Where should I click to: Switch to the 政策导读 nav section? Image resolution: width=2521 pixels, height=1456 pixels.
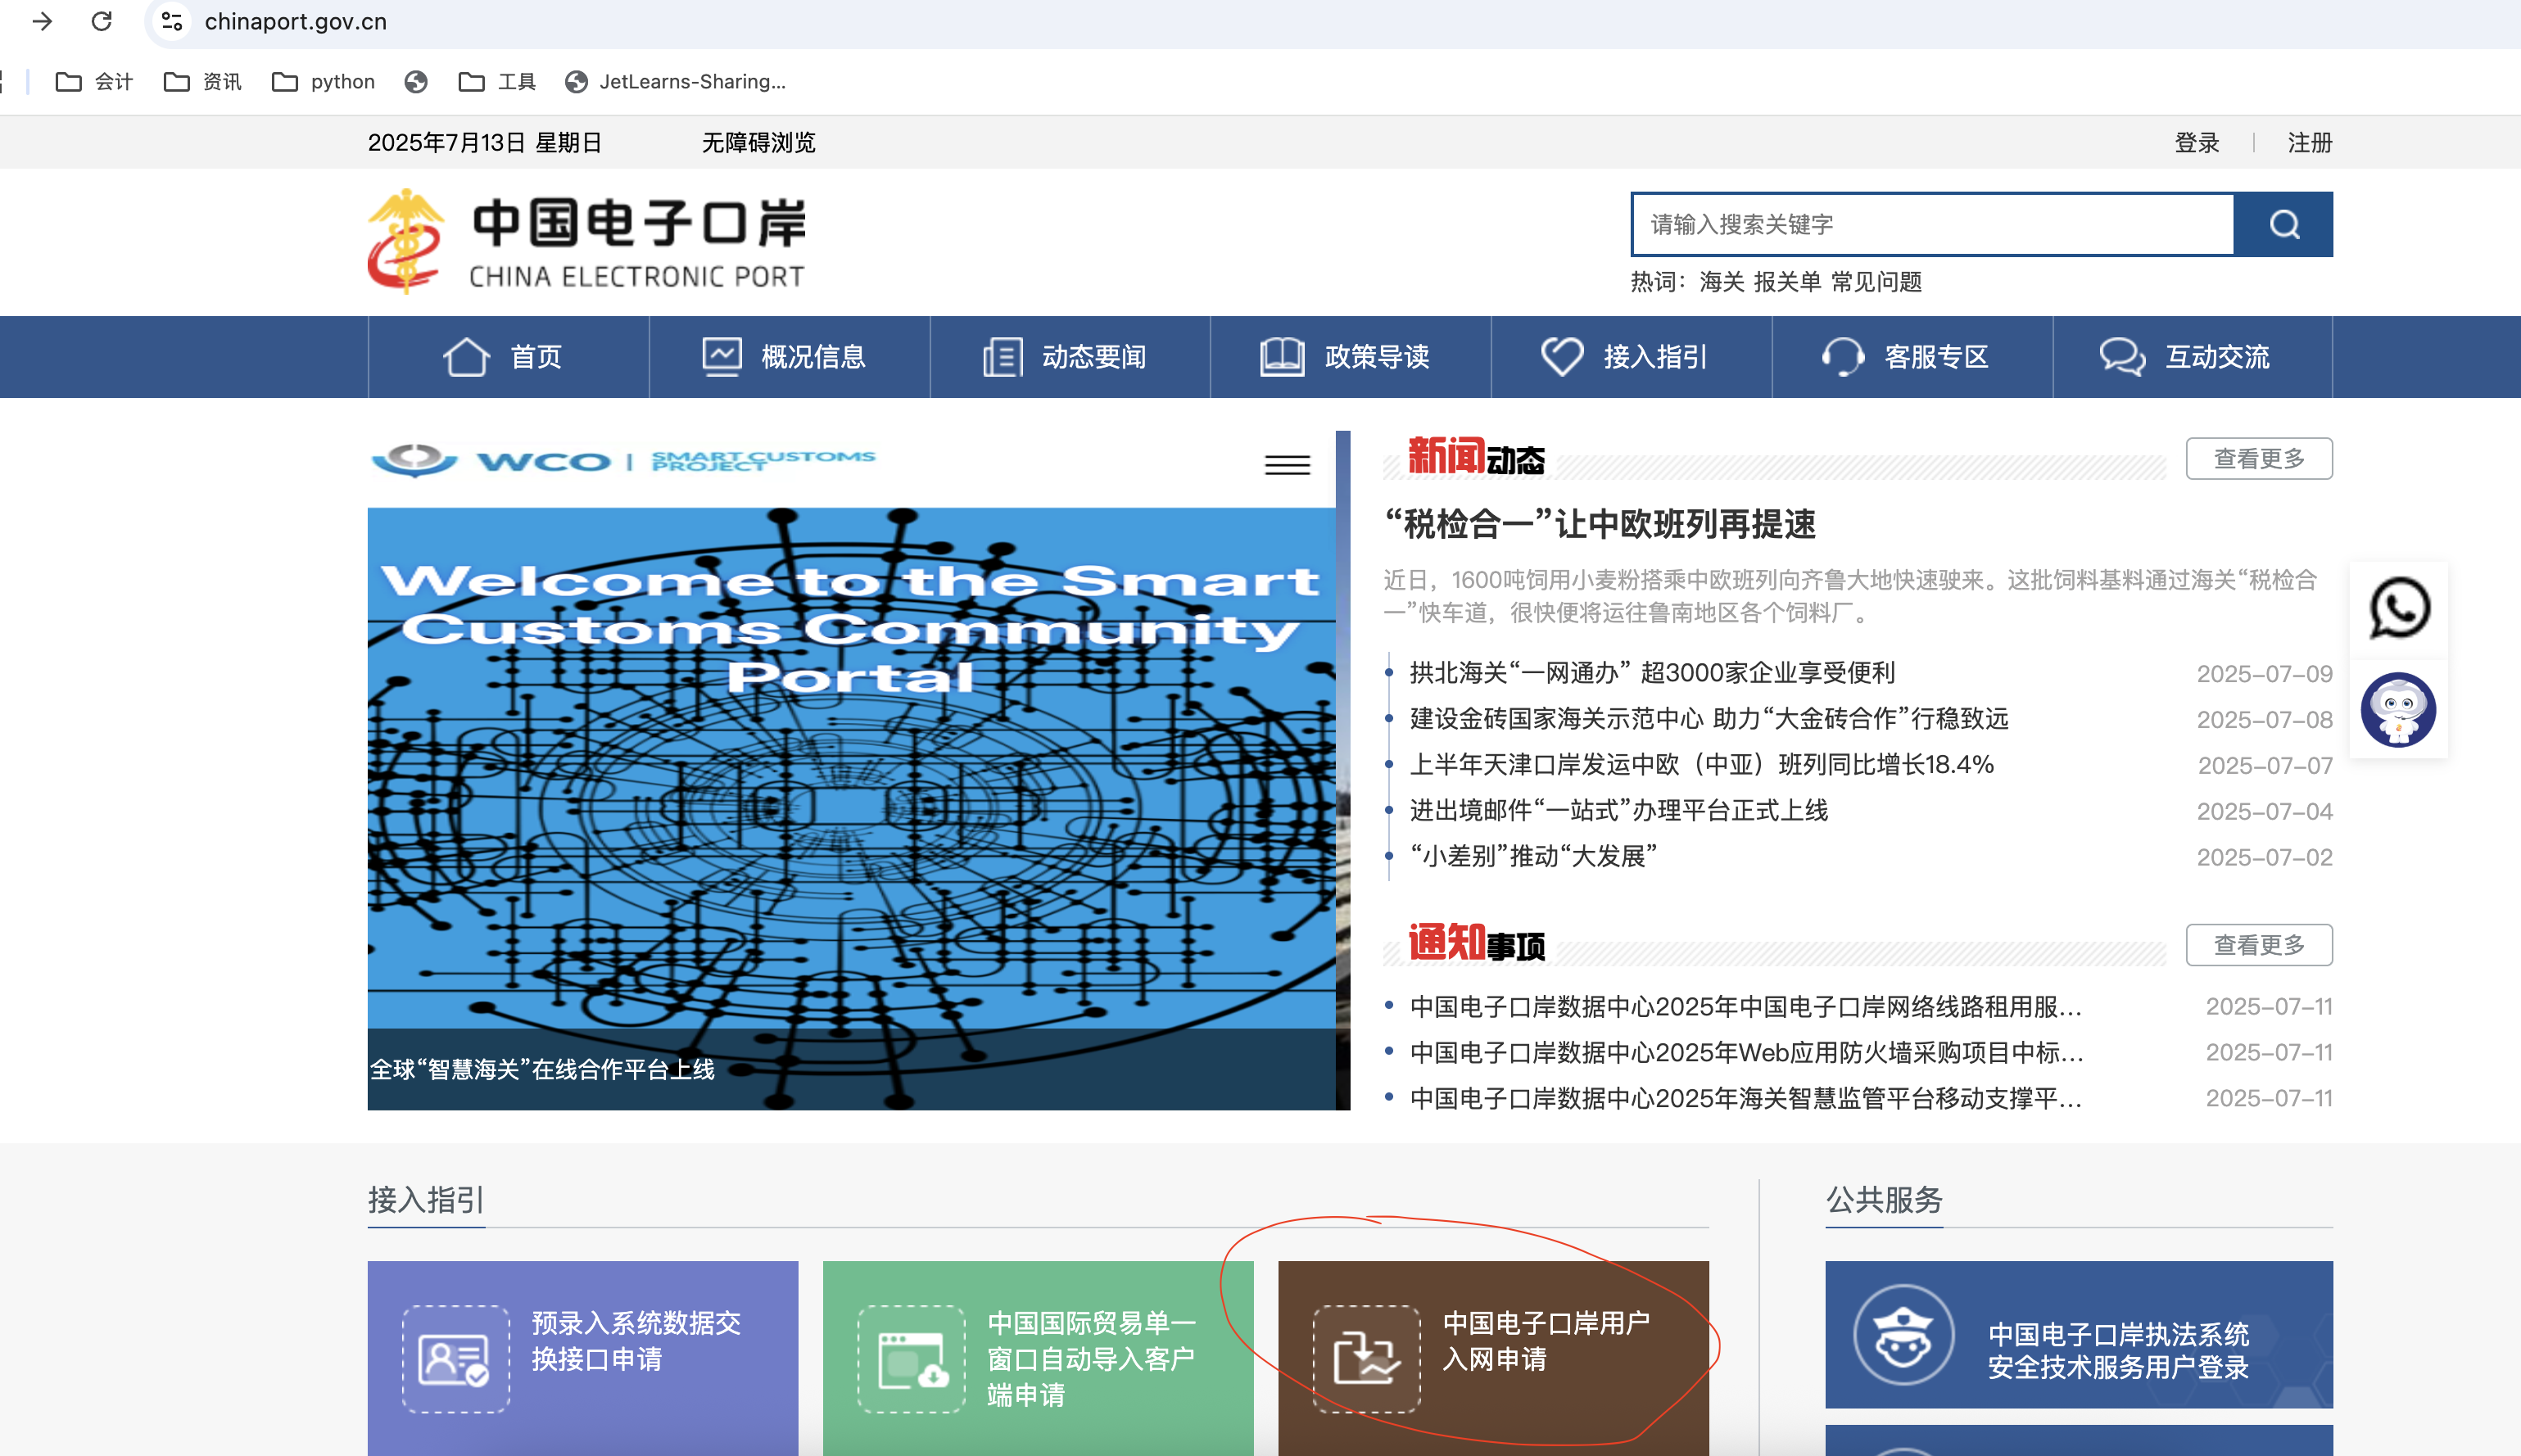coord(1375,356)
